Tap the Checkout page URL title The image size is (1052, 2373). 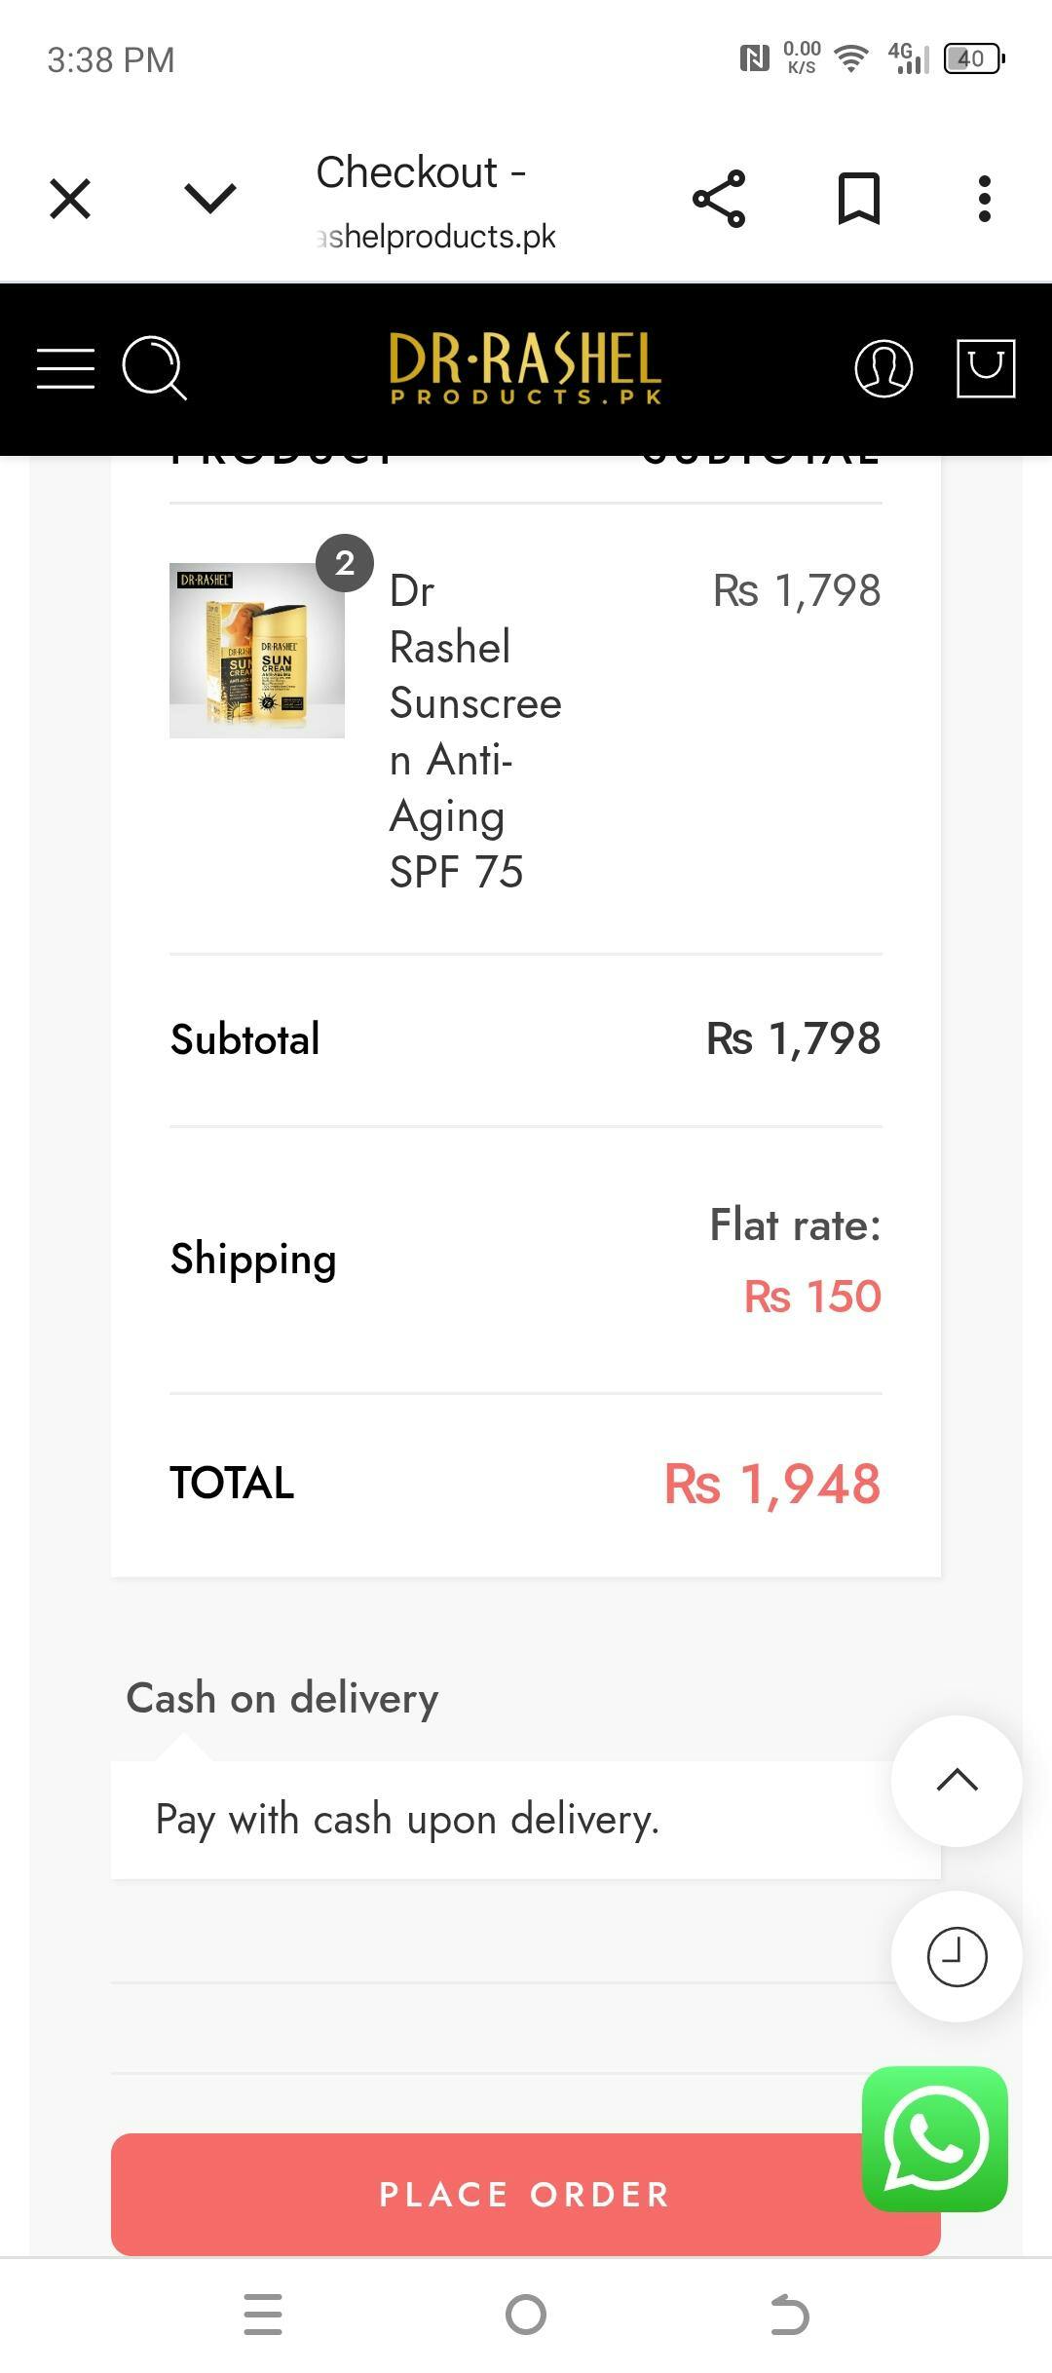pos(435,203)
